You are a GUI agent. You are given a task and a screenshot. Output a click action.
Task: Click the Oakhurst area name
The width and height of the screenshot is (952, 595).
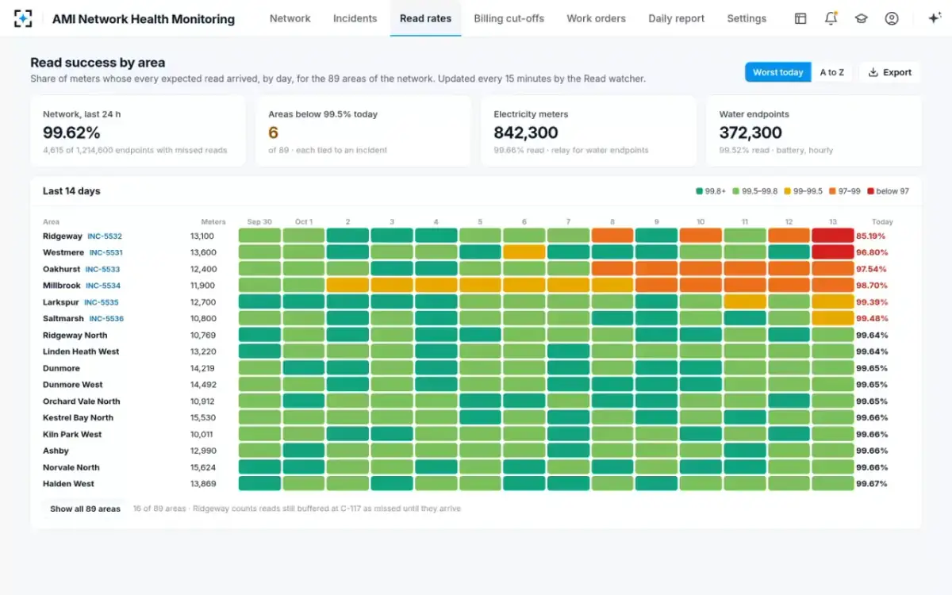[61, 269]
